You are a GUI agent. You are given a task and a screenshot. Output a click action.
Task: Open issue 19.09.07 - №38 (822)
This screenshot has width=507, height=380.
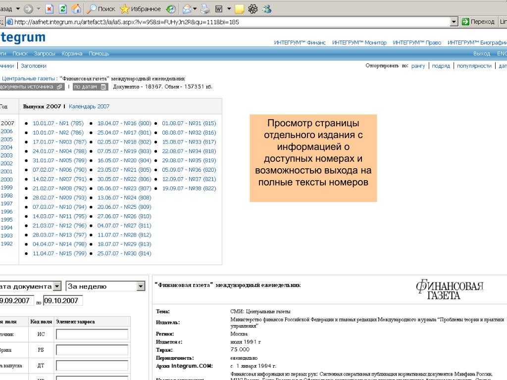[x=189, y=189]
